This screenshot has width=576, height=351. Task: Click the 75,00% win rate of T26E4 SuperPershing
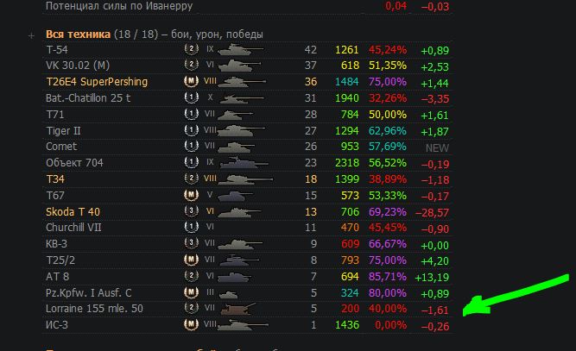pos(388,81)
